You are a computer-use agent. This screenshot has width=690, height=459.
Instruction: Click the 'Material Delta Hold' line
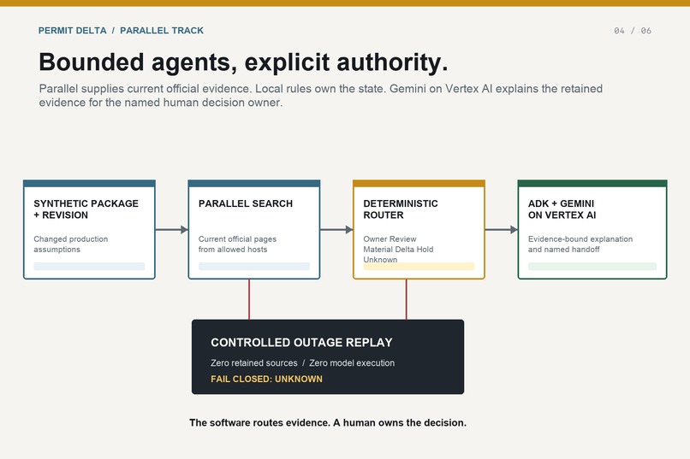[x=398, y=249]
